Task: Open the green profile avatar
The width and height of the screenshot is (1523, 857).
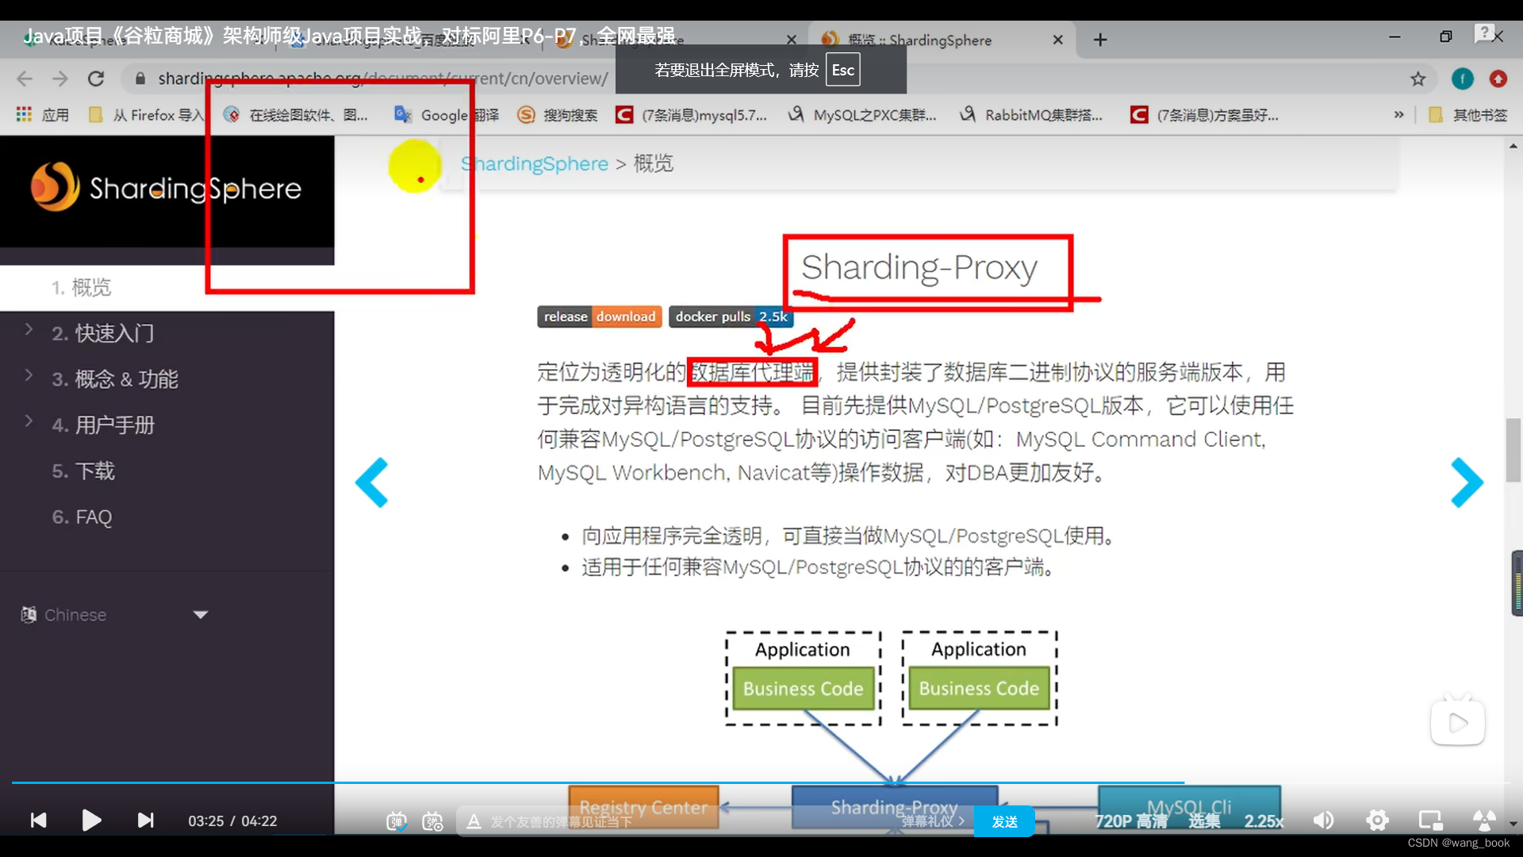Action: (1462, 79)
